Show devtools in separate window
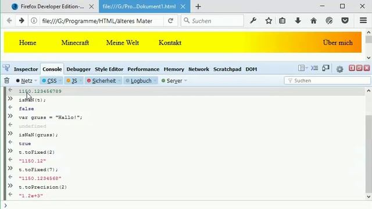The width and height of the screenshot is (372, 209). (x=359, y=69)
